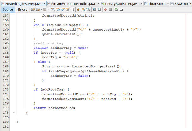Click line number 181 in the gutter
Screen dimensions: 192x131
6,127
